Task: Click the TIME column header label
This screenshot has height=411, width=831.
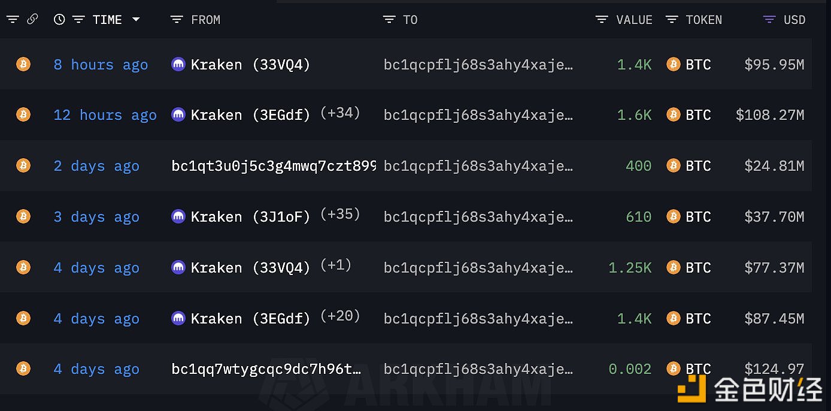Action: [x=107, y=20]
